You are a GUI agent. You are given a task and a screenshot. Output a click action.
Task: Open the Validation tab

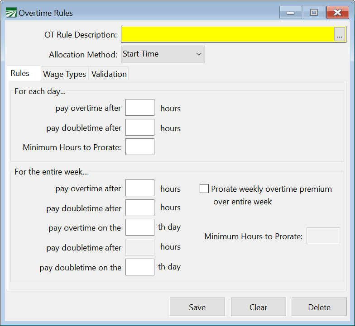(109, 74)
